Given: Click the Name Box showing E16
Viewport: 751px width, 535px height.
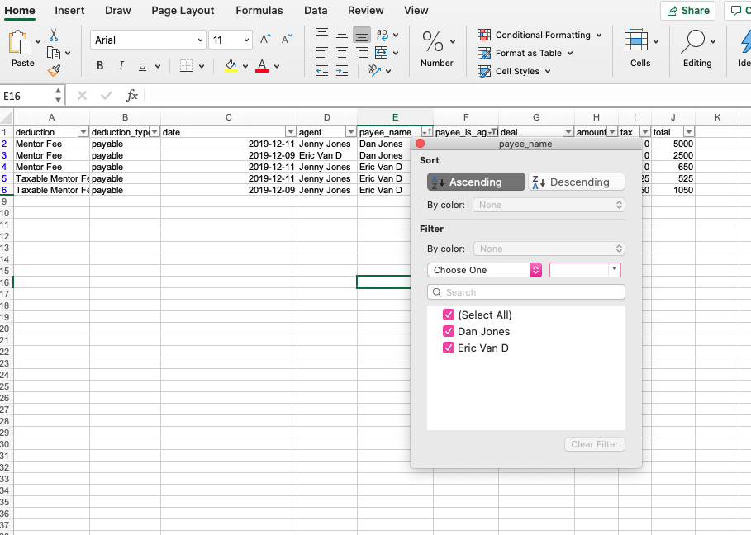Looking at the screenshot, I should (x=28, y=97).
